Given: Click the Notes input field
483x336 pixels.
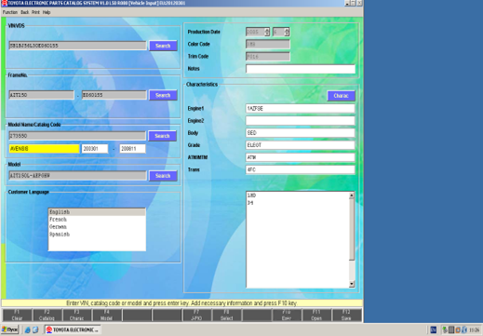Looking at the screenshot, I should pyautogui.click(x=301, y=69).
